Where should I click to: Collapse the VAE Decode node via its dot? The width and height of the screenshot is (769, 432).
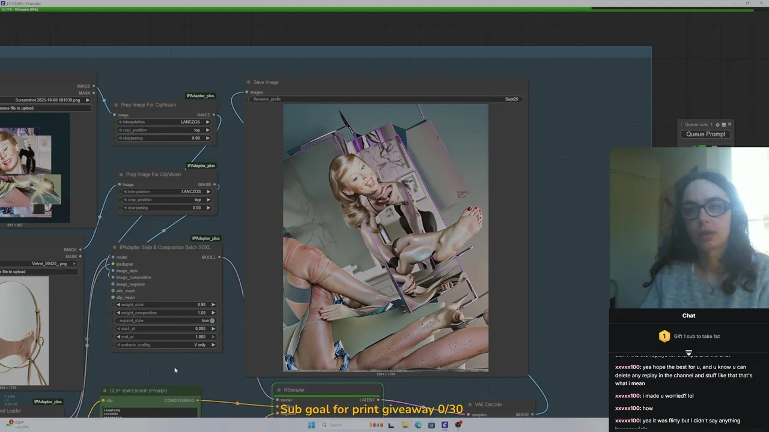[x=470, y=404]
